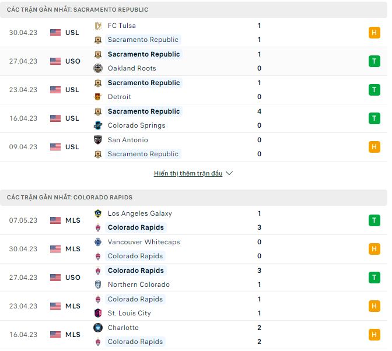
Task: Expand more matches with the chevron arrow
Action: point(229,174)
